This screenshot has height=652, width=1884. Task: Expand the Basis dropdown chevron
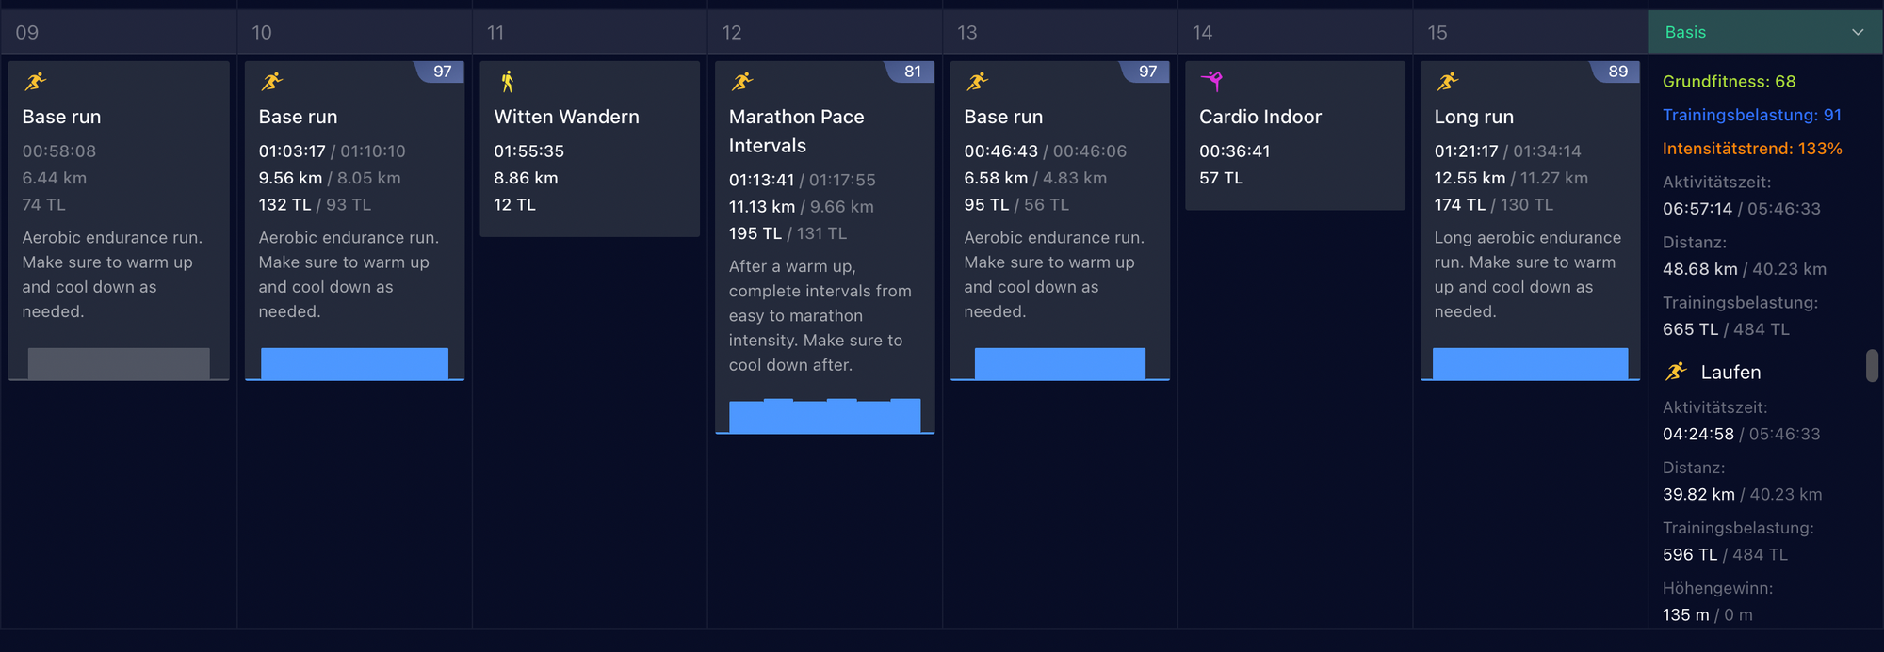[1858, 32]
